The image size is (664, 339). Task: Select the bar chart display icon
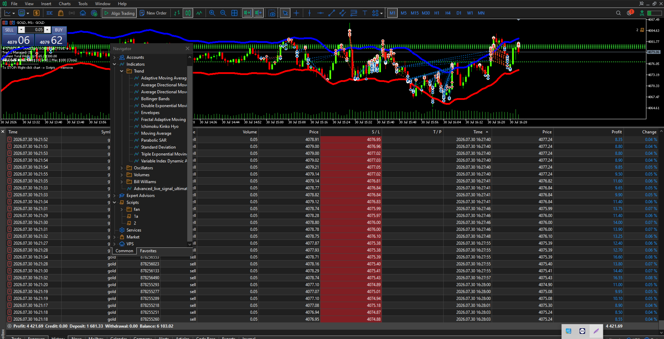(x=177, y=13)
